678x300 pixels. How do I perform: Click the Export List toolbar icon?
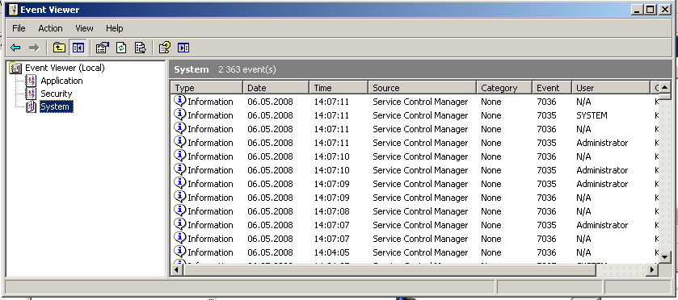(x=140, y=48)
